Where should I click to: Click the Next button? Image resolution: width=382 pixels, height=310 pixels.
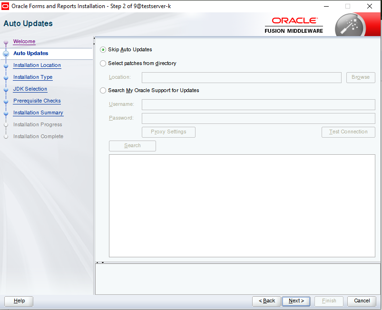point(296,301)
